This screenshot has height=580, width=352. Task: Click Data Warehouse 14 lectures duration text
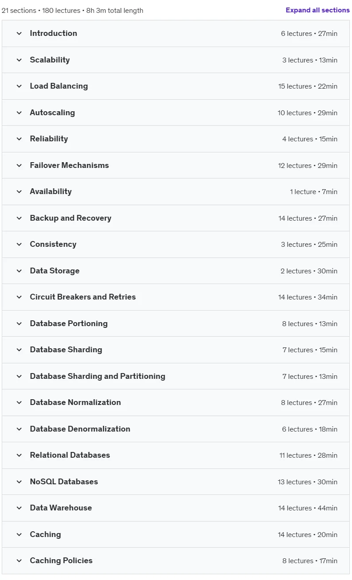pos(308,508)
